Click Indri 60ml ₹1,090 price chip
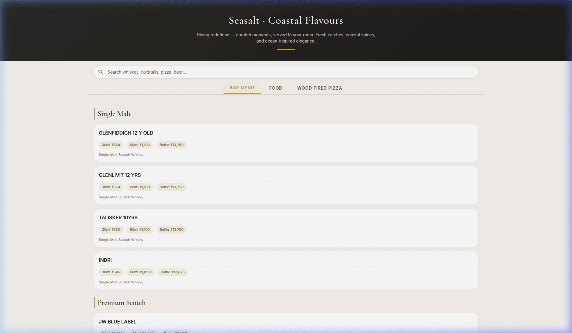The width and height of the screenshot is (572, 333). tap(140, 272)
